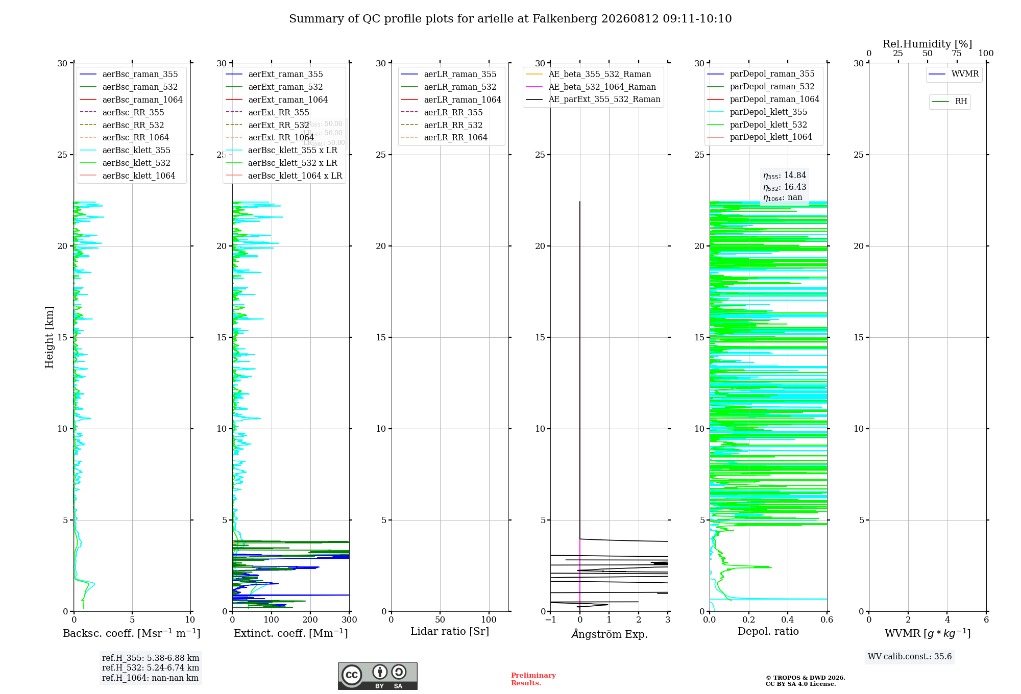The image size is (1021, 694).
Task: Select legend entry aerLR_raman_1064
Action: tap(451, 100)
